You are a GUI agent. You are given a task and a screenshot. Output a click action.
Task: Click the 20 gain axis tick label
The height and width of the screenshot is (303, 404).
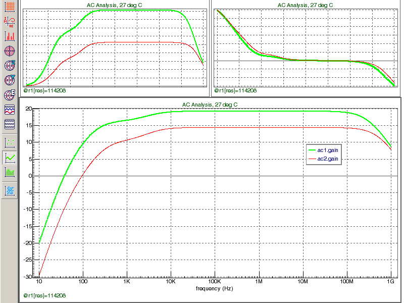[29, 109]
